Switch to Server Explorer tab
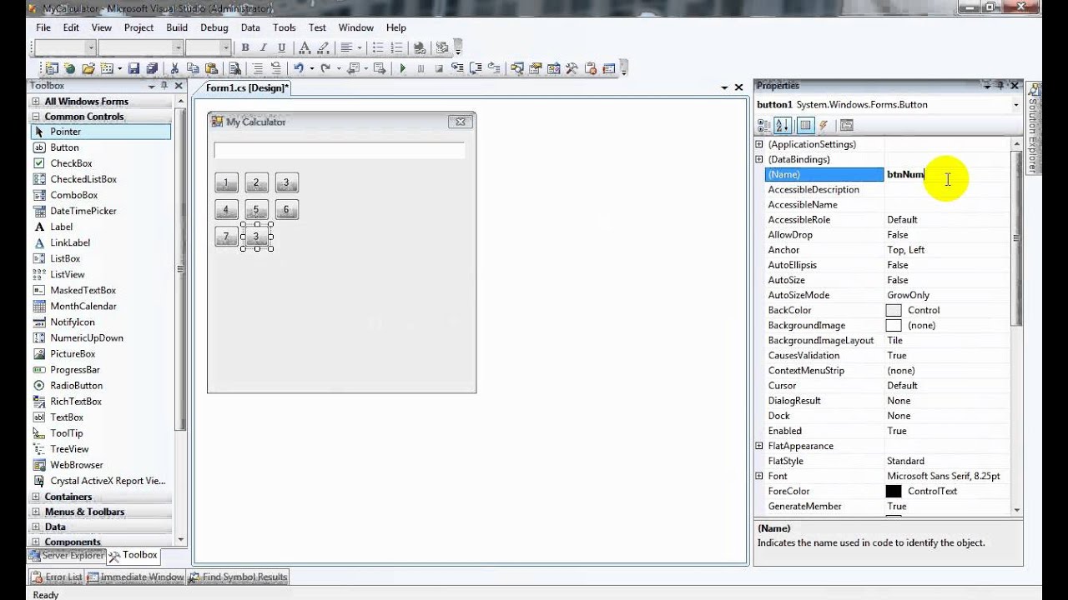The width and height of the screenshot is (1068, 600). (x=66, y=555)
